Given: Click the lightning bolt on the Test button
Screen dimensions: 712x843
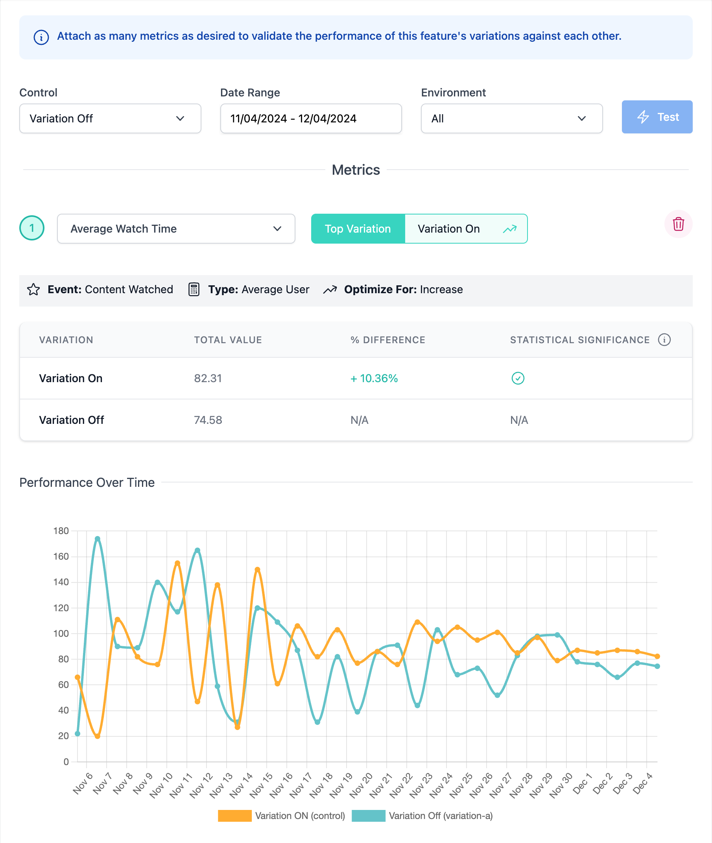Looking at the screenshot, I should (x=644, y=117).
